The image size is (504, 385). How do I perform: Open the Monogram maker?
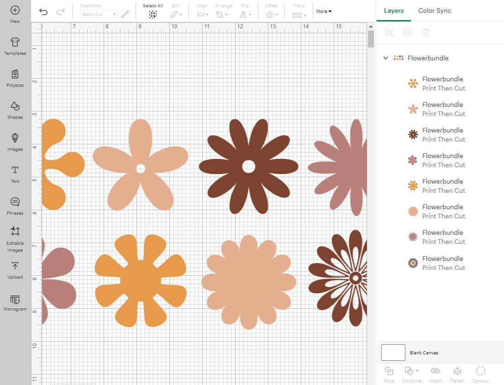[x=15, y=302]
